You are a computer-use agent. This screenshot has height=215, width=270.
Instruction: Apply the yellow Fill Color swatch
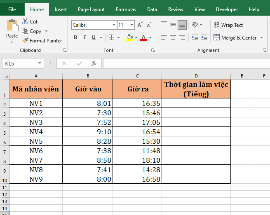[129, 37]
